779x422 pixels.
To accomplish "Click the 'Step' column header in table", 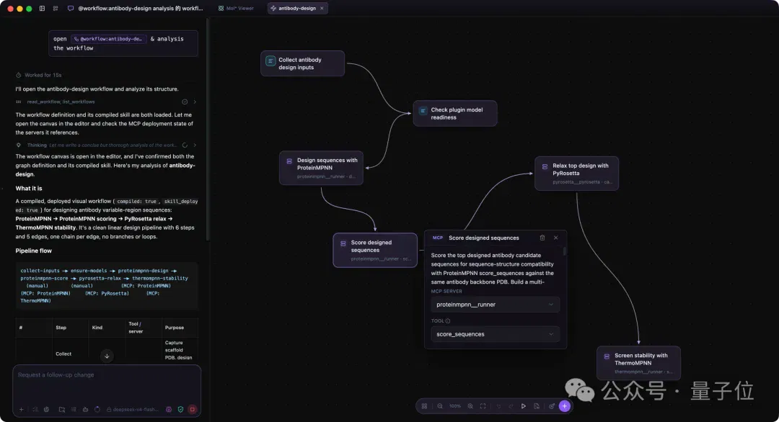I will click(61, 328).
